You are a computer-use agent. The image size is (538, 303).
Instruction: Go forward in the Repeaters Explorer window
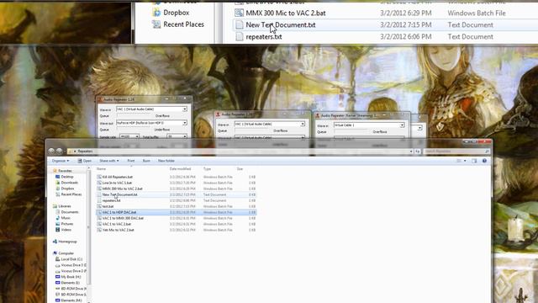point(59,151)
